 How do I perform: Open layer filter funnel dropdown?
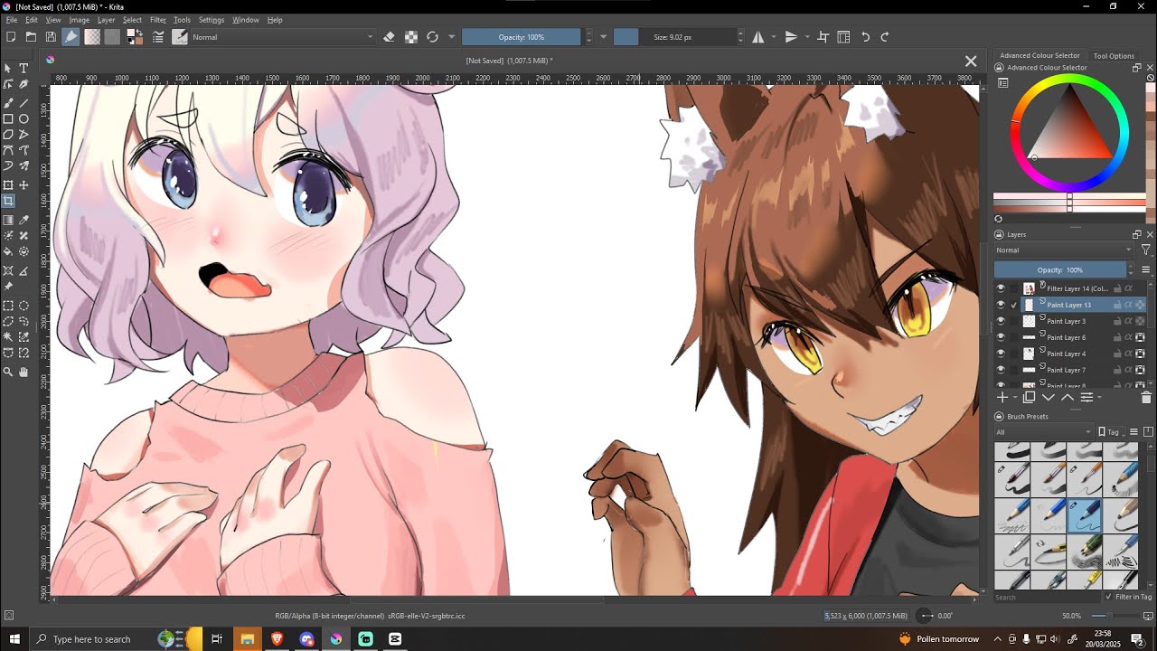tap(1146, 250)
